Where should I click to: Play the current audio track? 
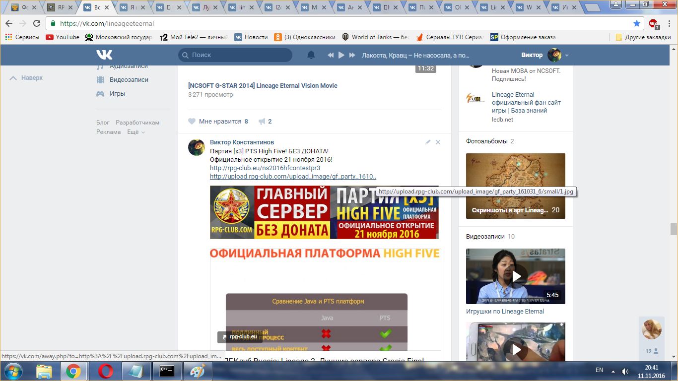(x=341, y=55)
